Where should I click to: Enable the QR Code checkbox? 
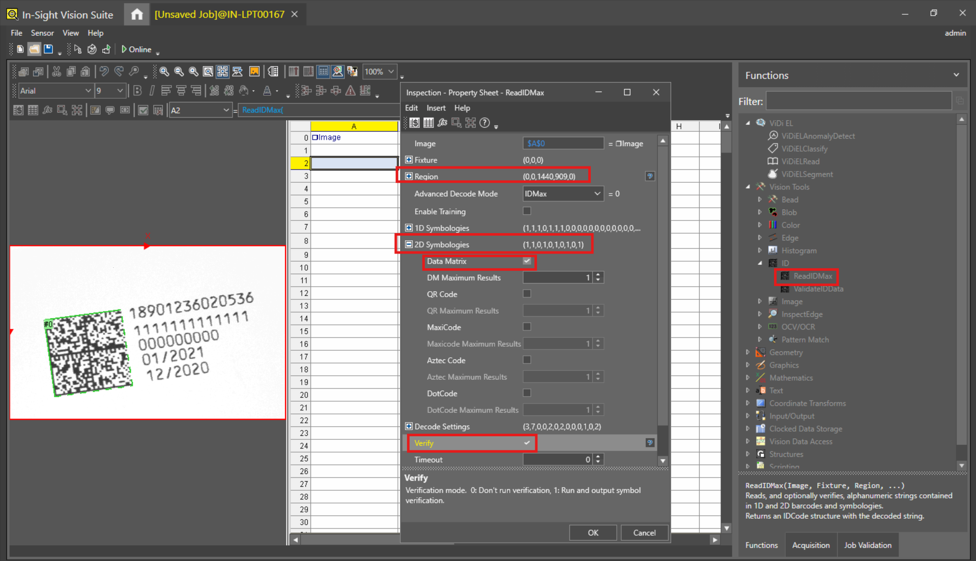pyautogui.click(x=527, y=294)
